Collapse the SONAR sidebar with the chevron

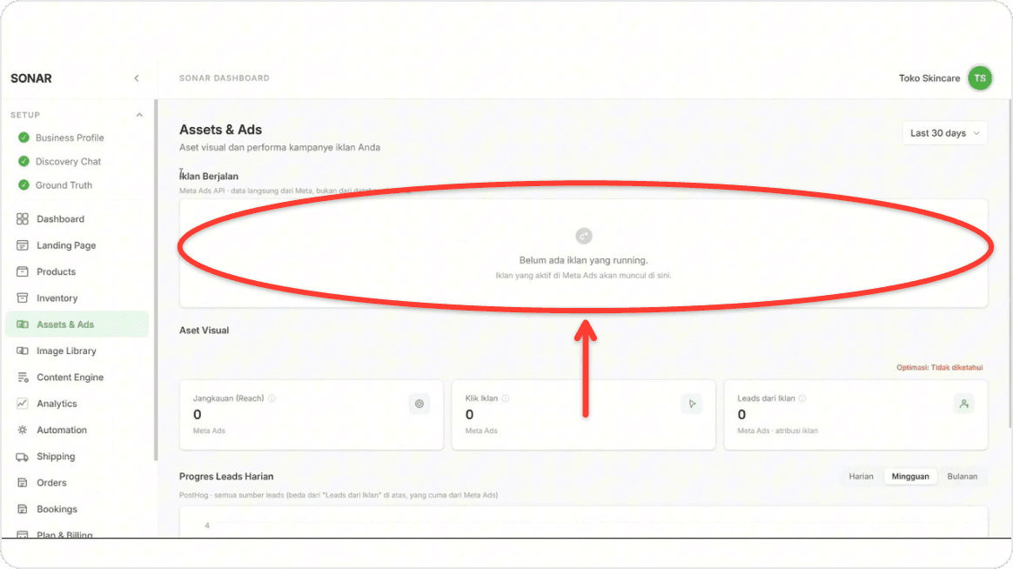(137, 78)
